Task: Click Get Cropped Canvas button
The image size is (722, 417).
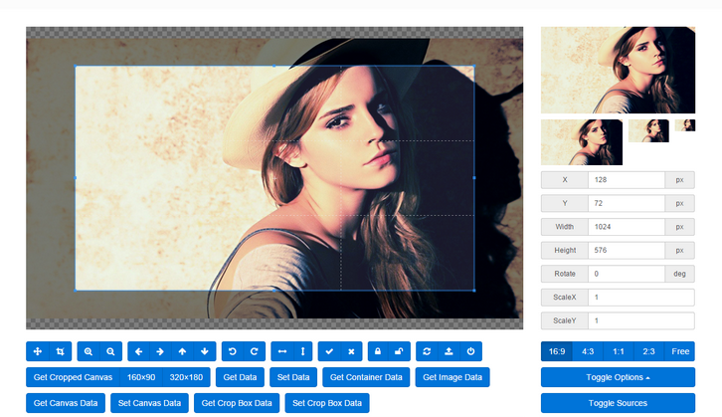Action: point(74,377)
